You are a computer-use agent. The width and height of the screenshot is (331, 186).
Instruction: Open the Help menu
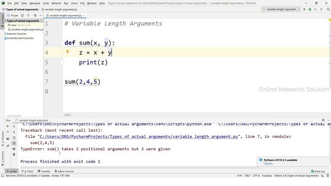[102, 3]
